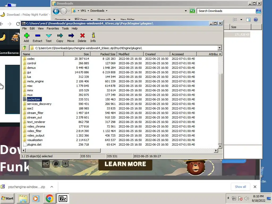Image resolution: width=272 pixels, height=204 pixels.
Task: Select the stream_filter folder
Action: (x=35, y=113)
